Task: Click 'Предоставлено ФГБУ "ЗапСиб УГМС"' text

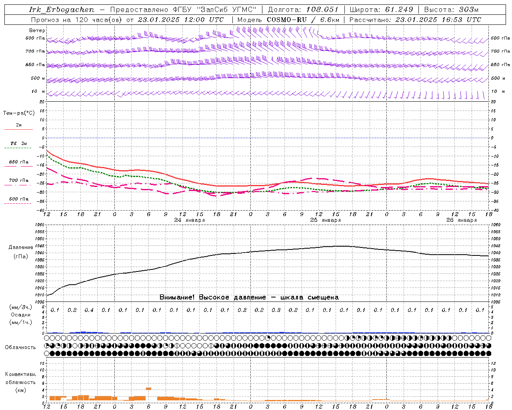Action: (183, 10)
